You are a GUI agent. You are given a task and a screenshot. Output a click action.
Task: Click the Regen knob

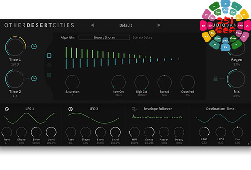coord(236,47)
